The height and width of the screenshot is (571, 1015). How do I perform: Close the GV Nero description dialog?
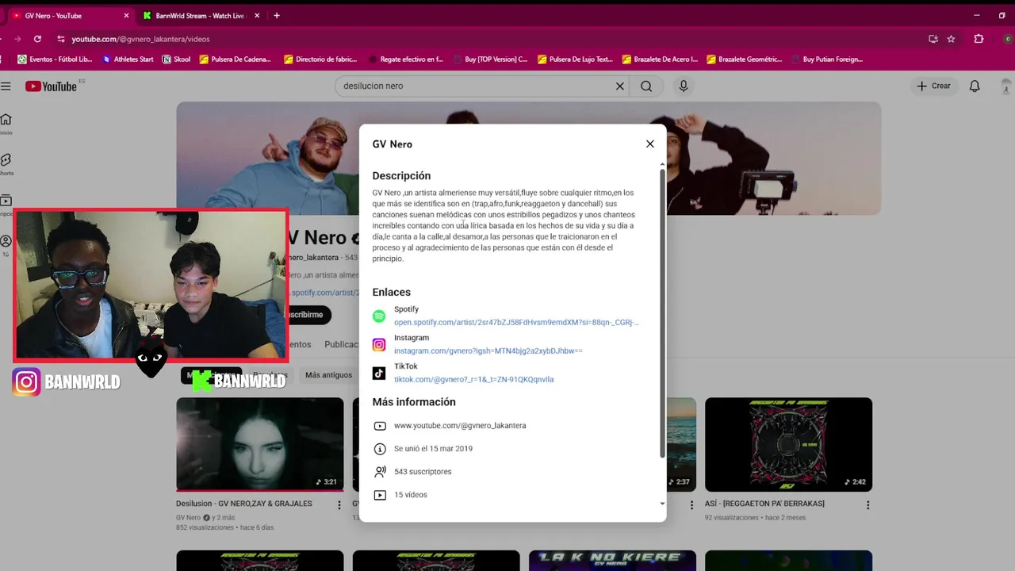[x=649, y=144]
